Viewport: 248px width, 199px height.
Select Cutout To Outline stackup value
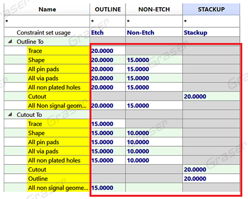click(211, 178)
